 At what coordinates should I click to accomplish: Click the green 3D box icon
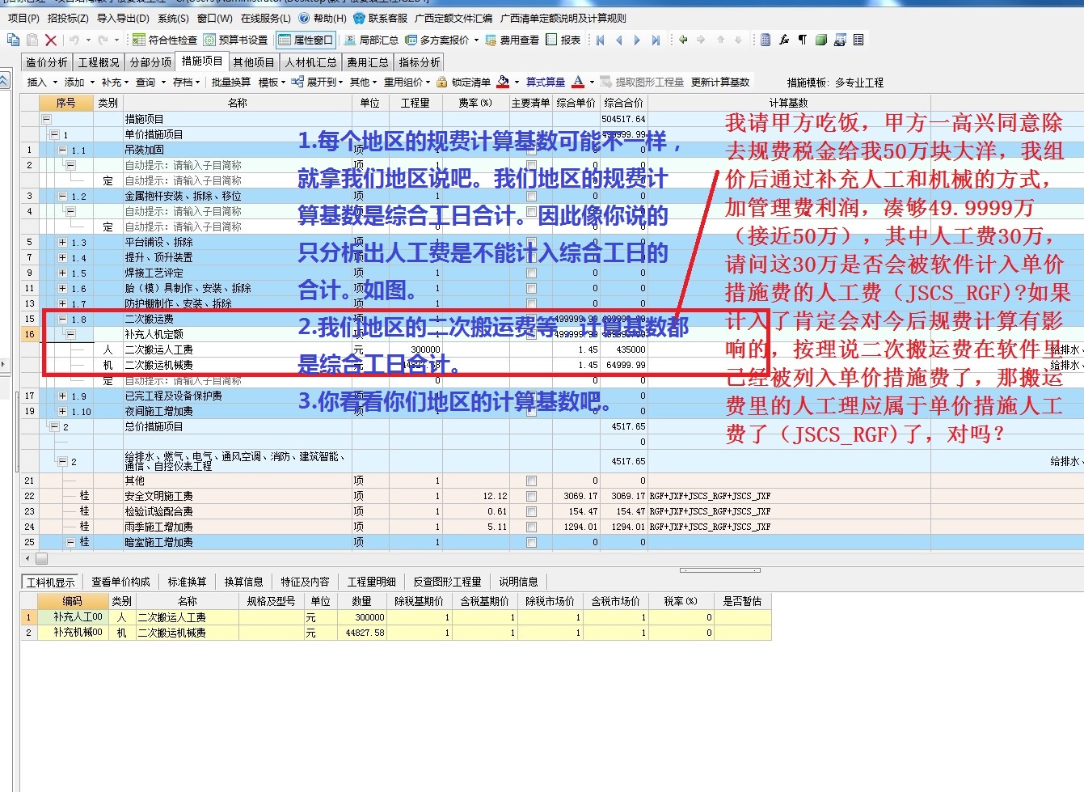click(821, 40)
